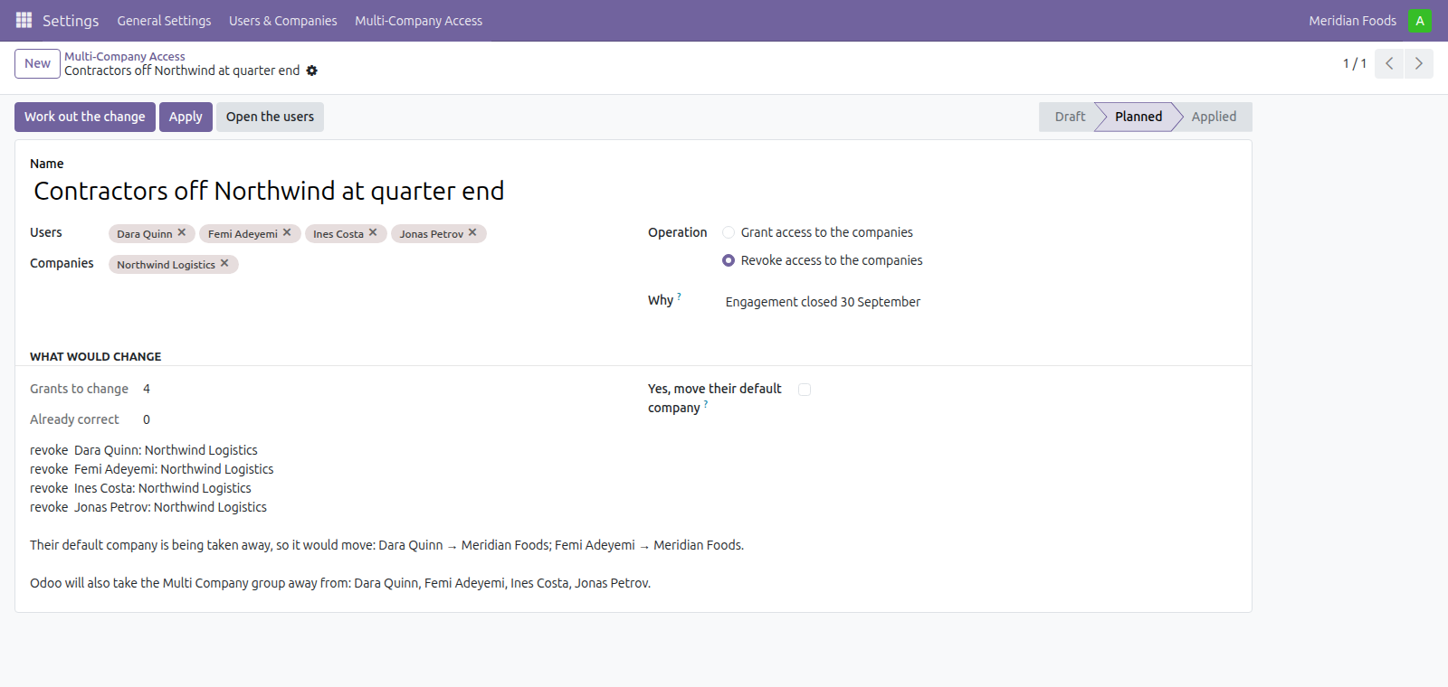This screenshot has width=1448, height=687.
Task: Open the user avatar A menu
Action: [x=1420, y=20]
